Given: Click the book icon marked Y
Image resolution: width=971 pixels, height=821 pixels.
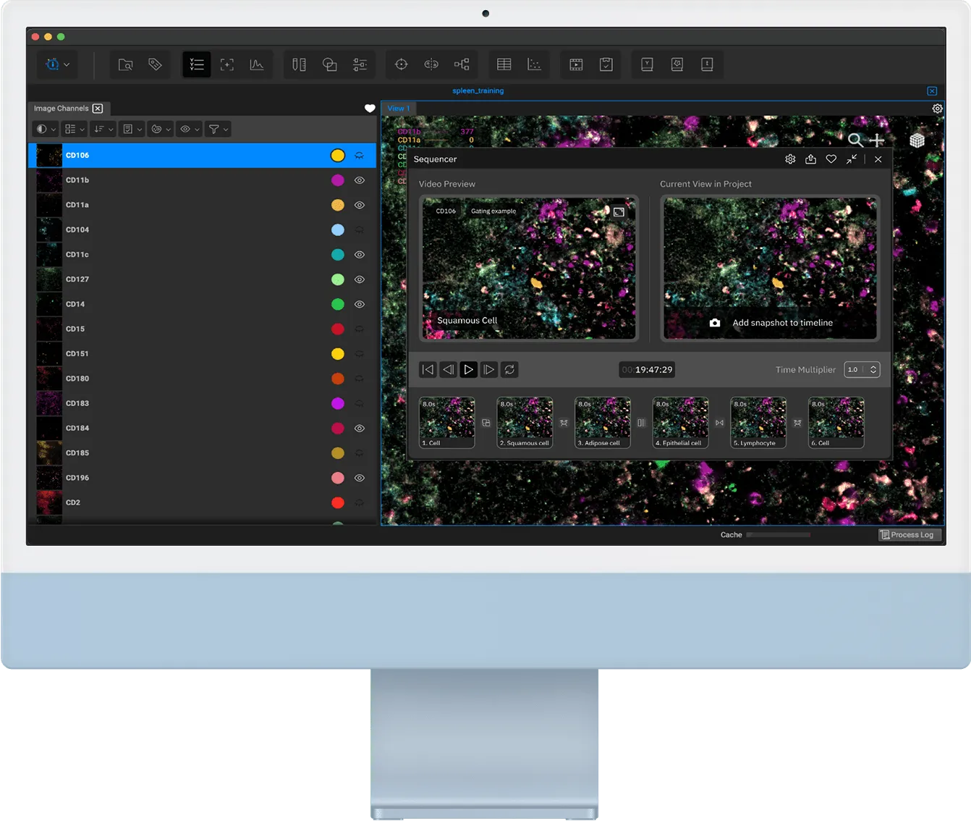Looking at the screenshot, I should [647, 64].
